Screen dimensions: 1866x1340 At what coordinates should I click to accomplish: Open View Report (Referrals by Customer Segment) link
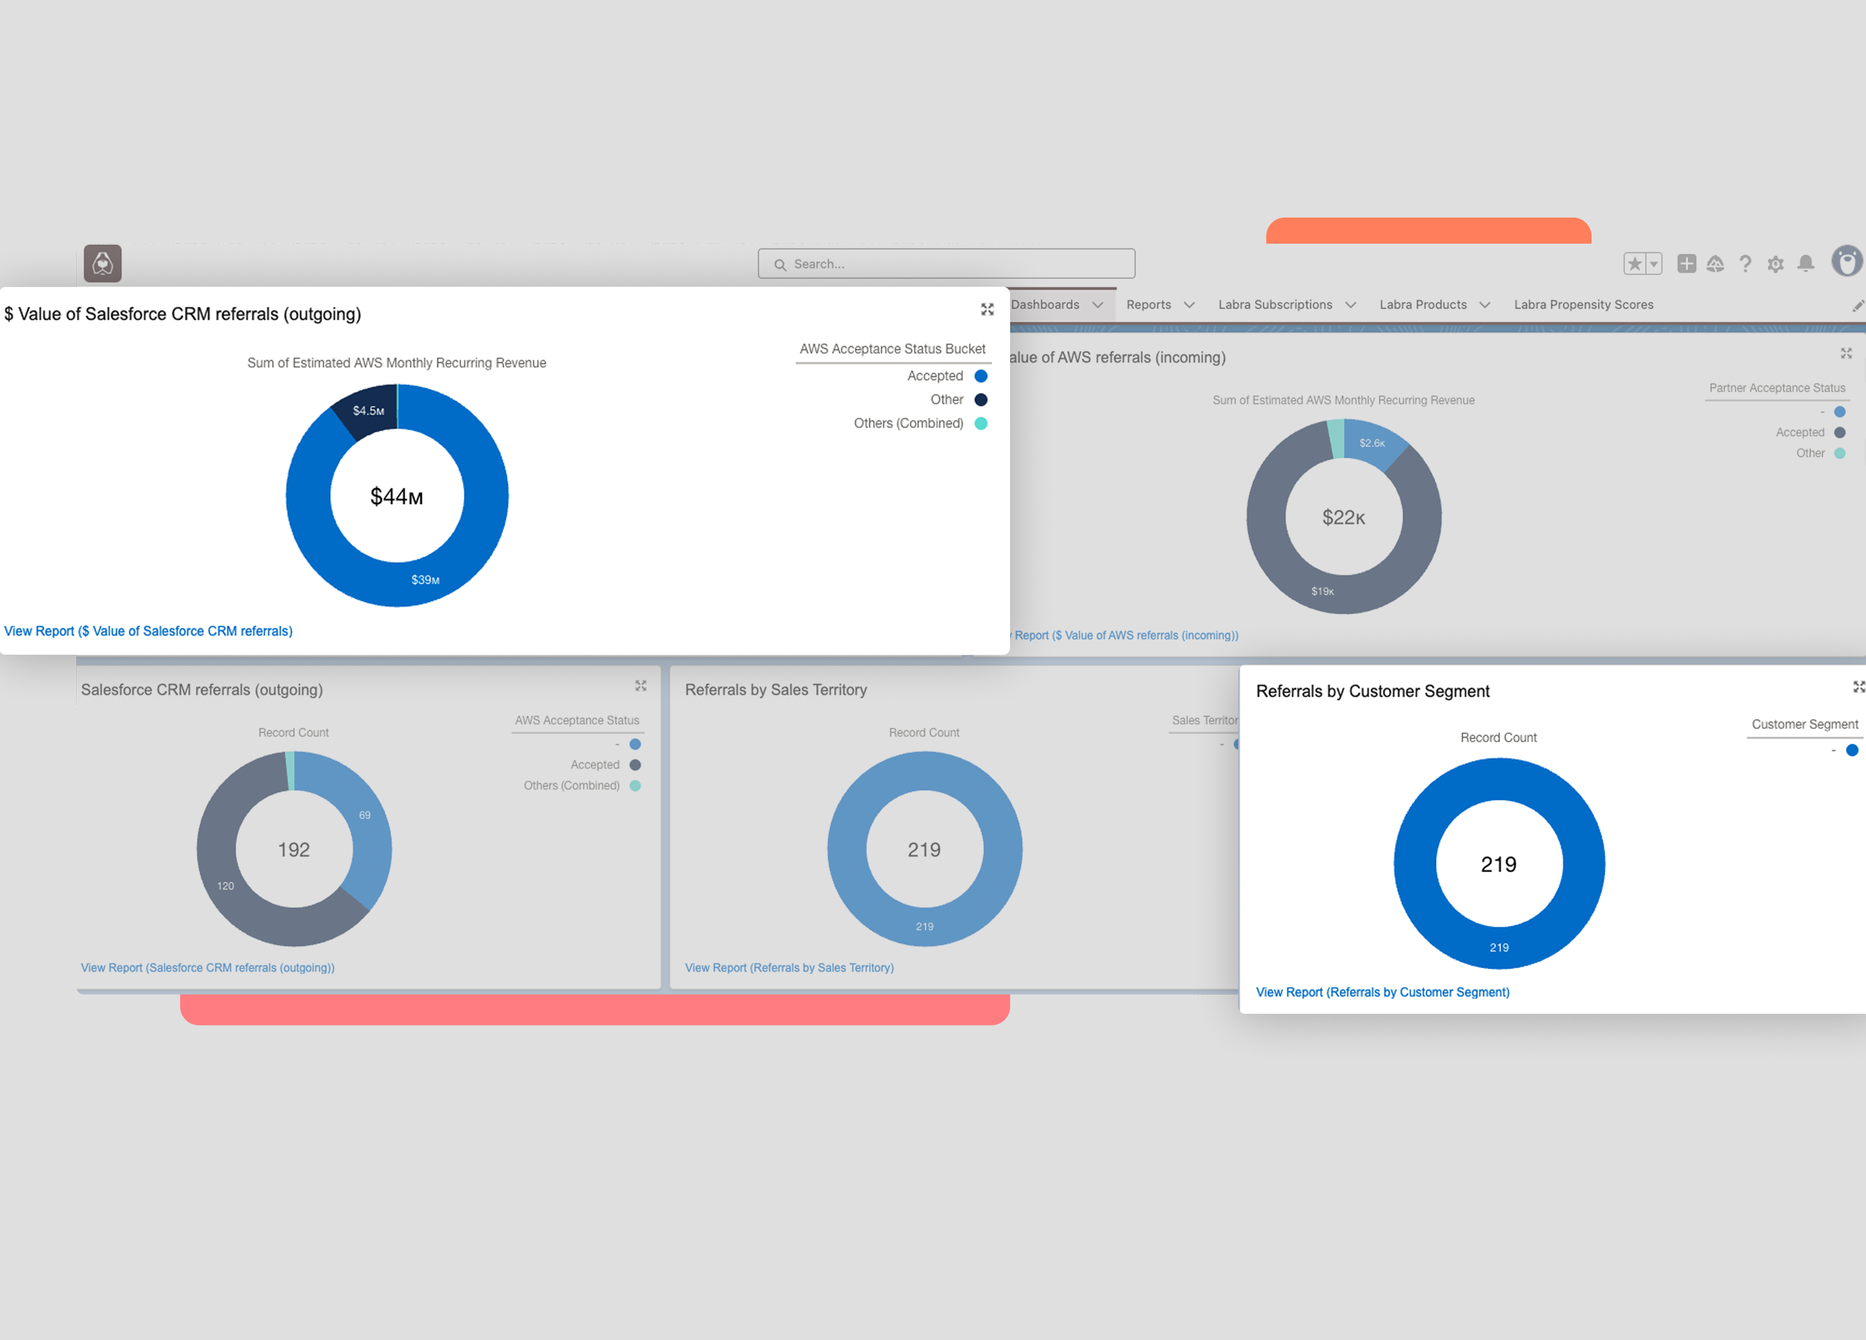[x=1382, y=992]
